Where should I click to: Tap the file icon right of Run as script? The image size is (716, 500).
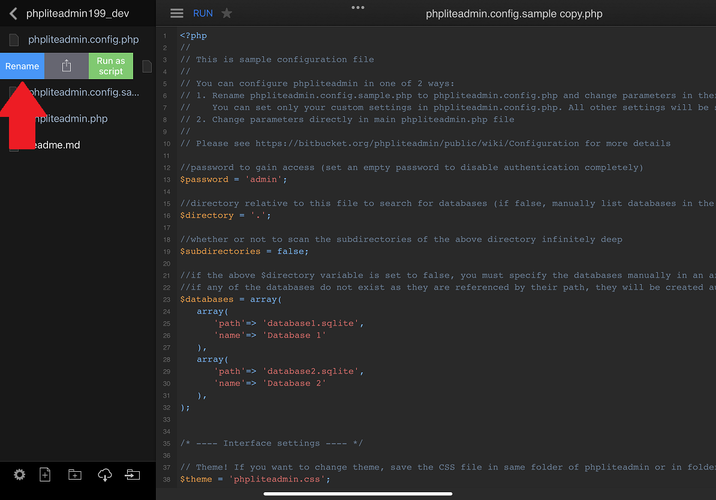[147, 66]
